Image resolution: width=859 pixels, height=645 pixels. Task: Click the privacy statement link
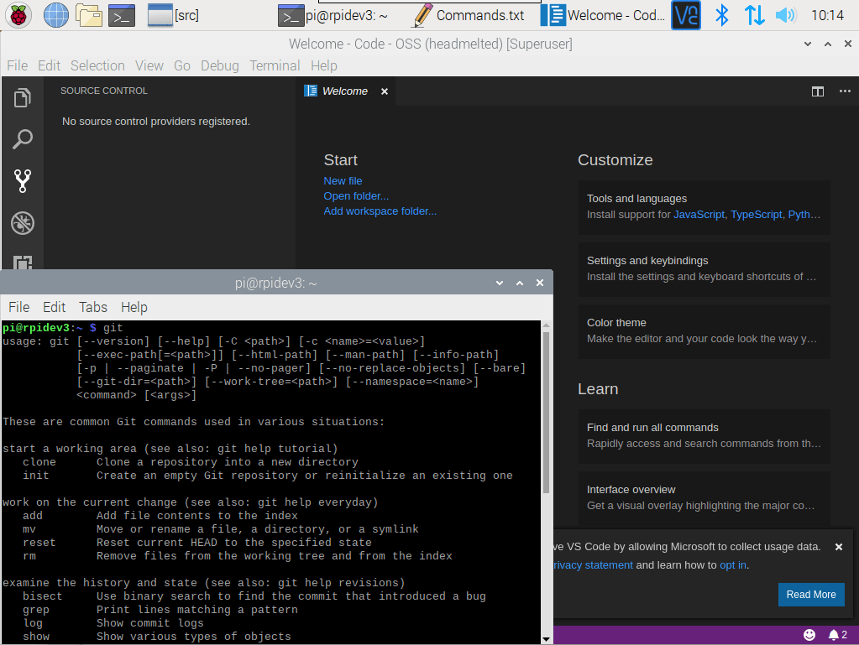pyautogui.click(x=593, y=565)
